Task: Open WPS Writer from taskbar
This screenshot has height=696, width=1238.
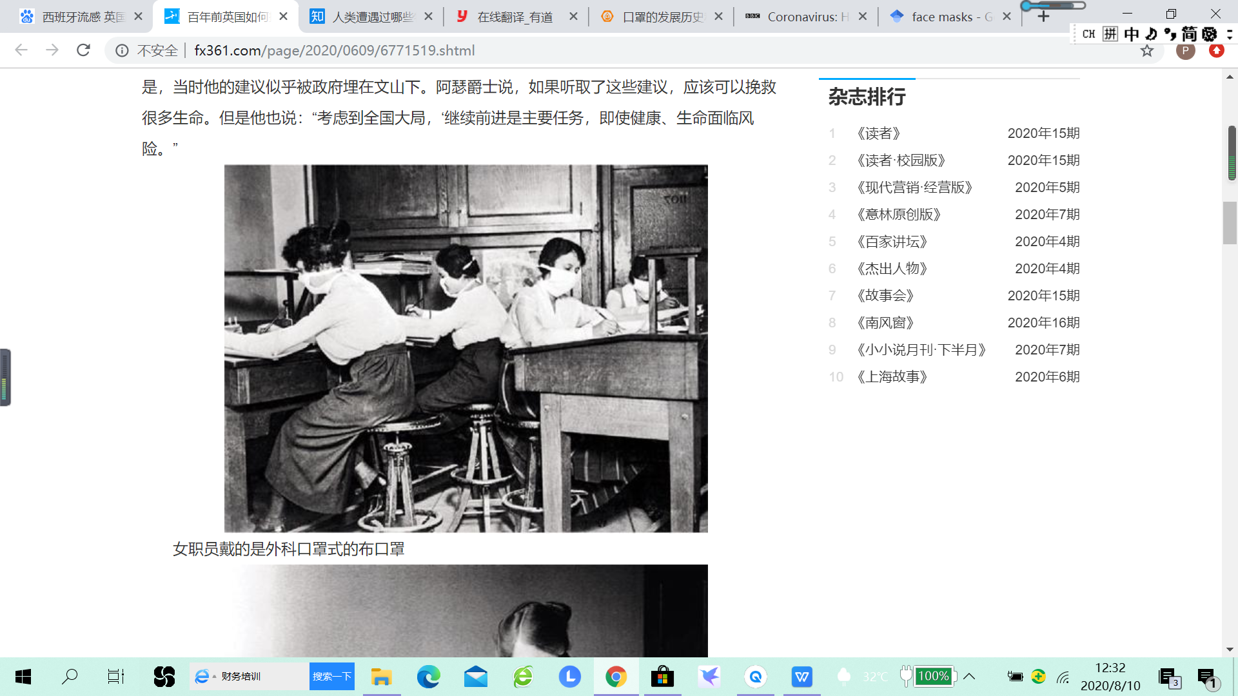Action: point(801,677)
